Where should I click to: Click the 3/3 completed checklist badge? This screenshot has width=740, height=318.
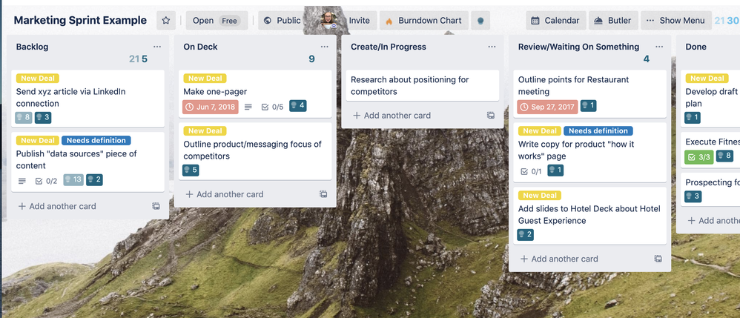(x=699, y=157)
